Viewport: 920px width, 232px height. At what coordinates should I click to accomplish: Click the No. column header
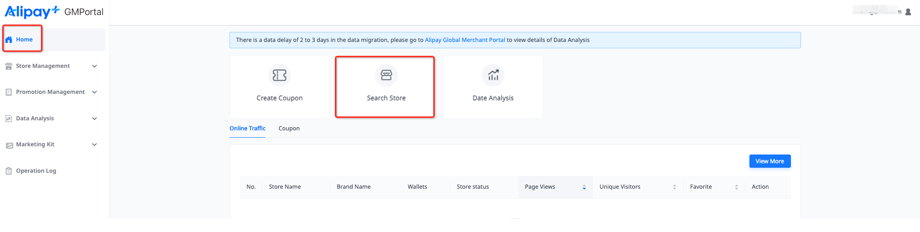[251, 187]
